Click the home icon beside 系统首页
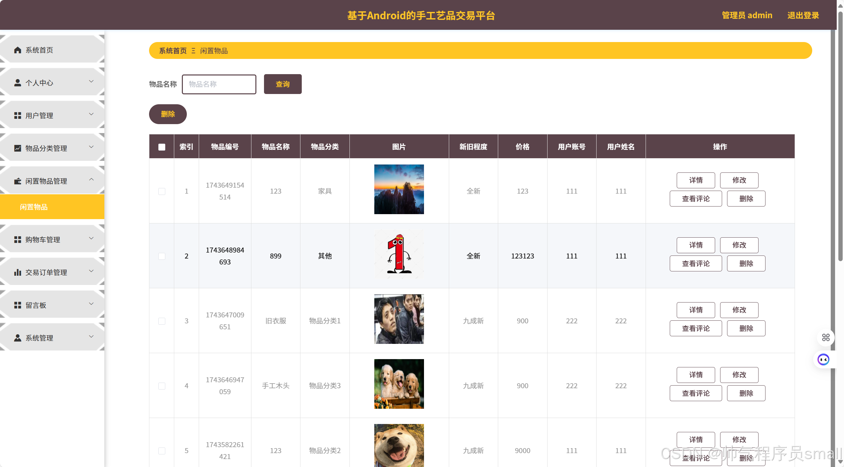This screenshot has width=844, height=467. coord(18,50)
